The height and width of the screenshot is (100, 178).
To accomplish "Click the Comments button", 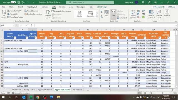I will (x=159, y=7).
